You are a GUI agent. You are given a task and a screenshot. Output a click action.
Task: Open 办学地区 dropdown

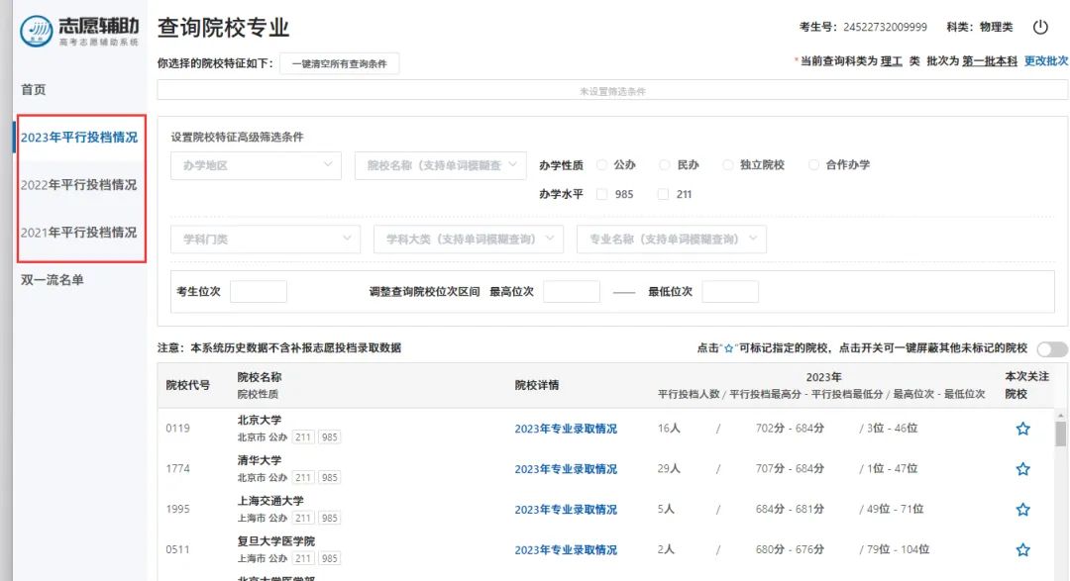pyautogui.click(x=256, y=165)
